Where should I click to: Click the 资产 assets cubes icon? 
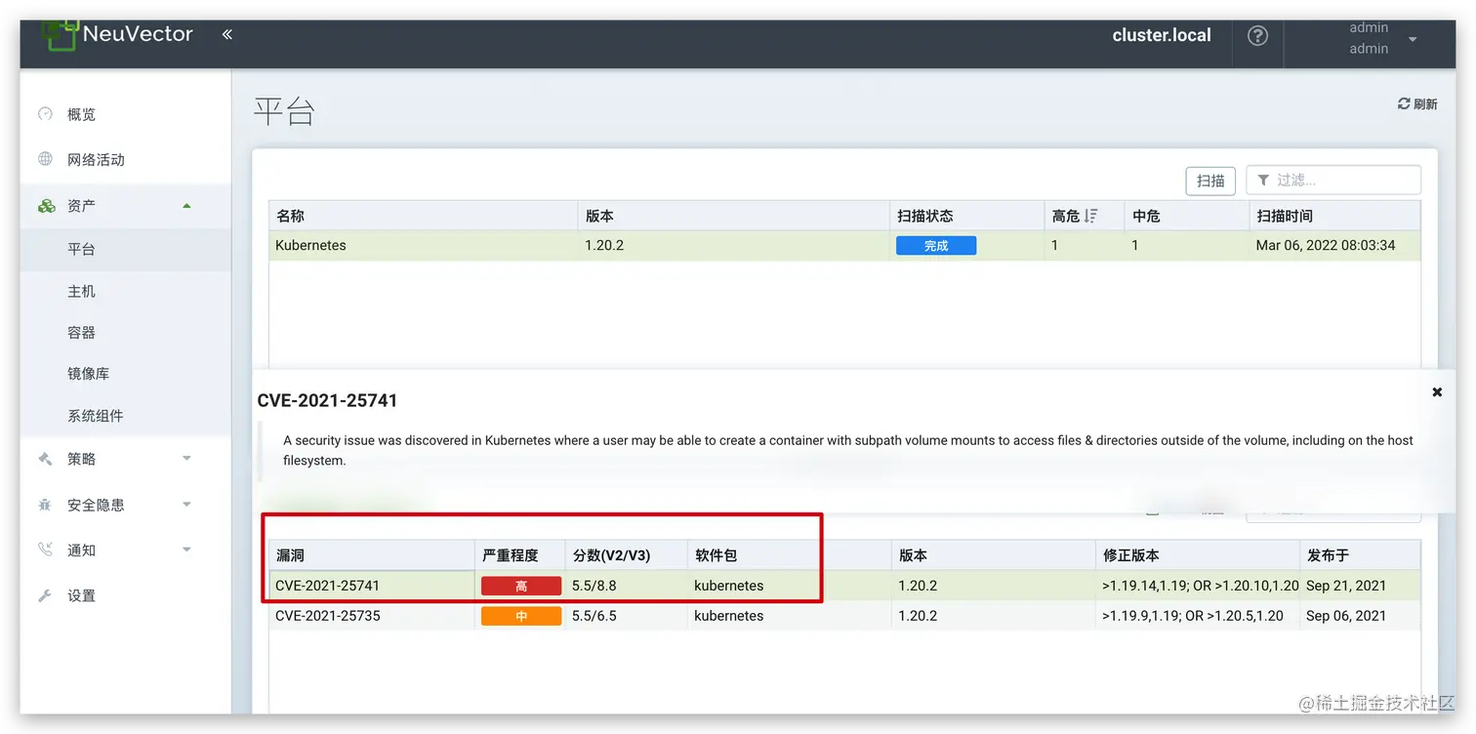pyautogui.click(x=46, y=206)
